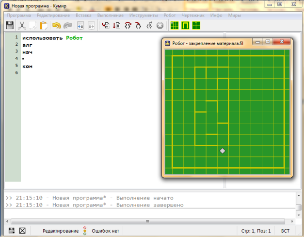The width and height of the screenshot is (304, 237).
Task: Click the horizontal scrollbar right arrow
Action: 292,221
